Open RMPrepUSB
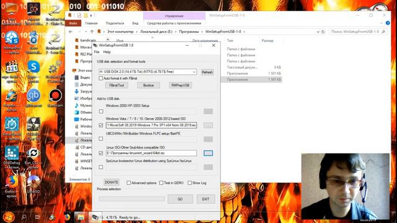Viewport: 397px width, 223px height. pyautogui.click(x=181, y=85)
